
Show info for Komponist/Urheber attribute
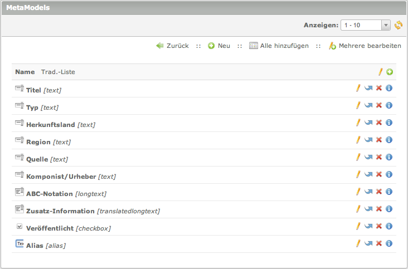[x=389, y=174]
